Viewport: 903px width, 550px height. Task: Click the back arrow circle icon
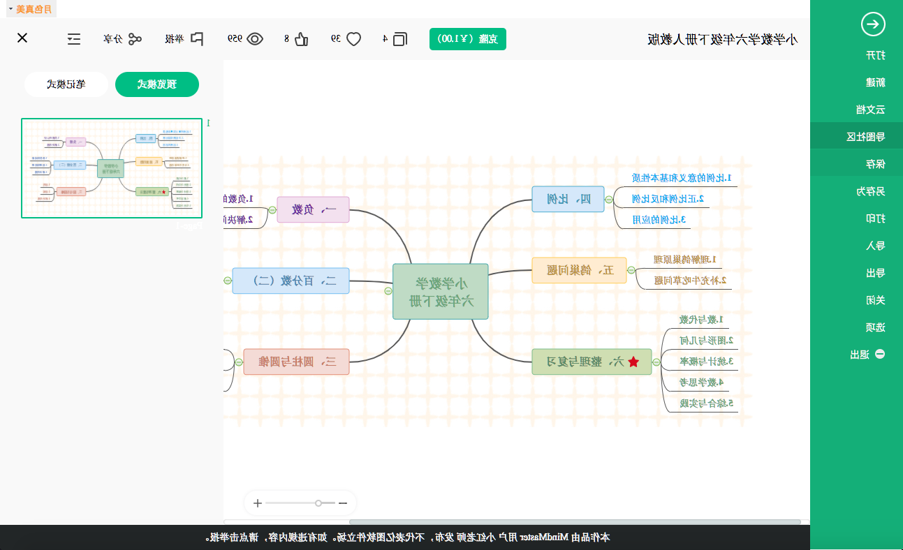[873, 24]
